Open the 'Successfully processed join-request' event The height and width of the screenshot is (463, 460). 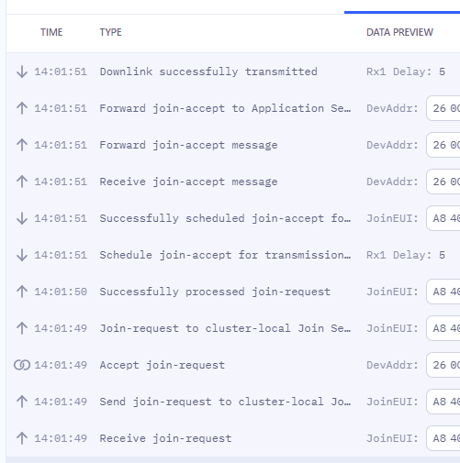tap(233, 292)
